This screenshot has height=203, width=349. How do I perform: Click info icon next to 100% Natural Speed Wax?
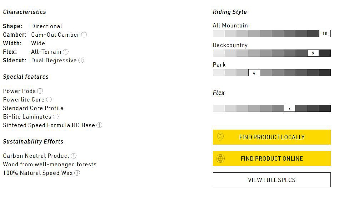77,173
